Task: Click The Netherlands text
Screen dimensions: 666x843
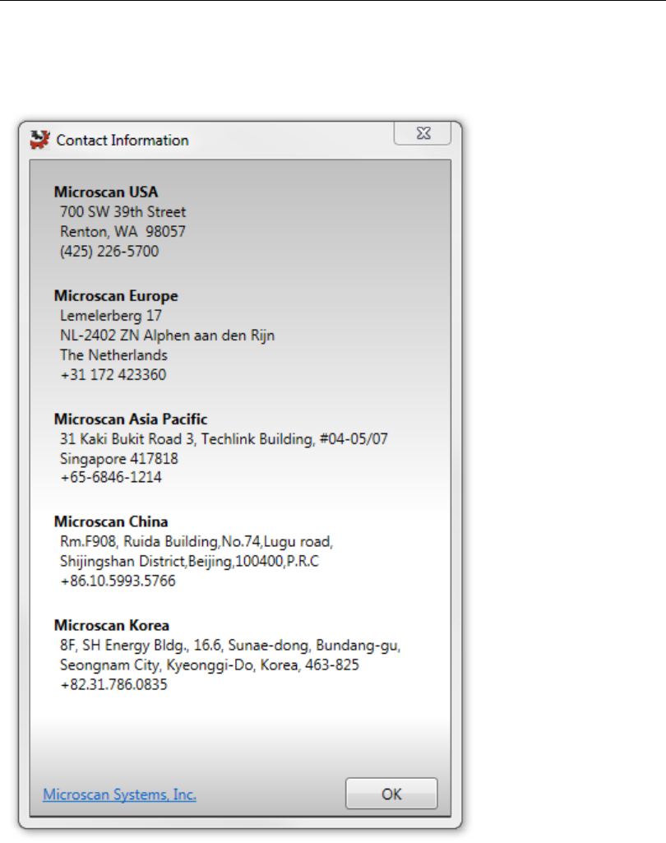Action: click(113, 355)
